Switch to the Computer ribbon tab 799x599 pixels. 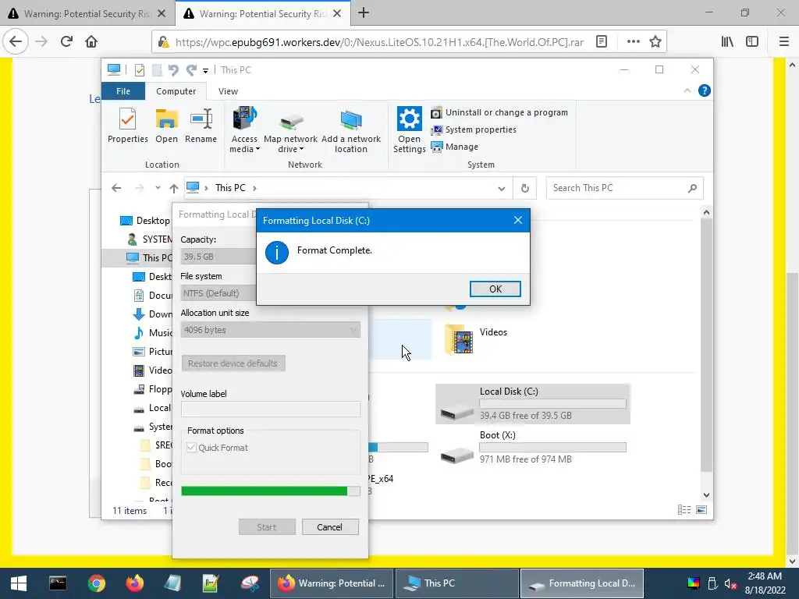pyautogui.click(x=176, y=91)
